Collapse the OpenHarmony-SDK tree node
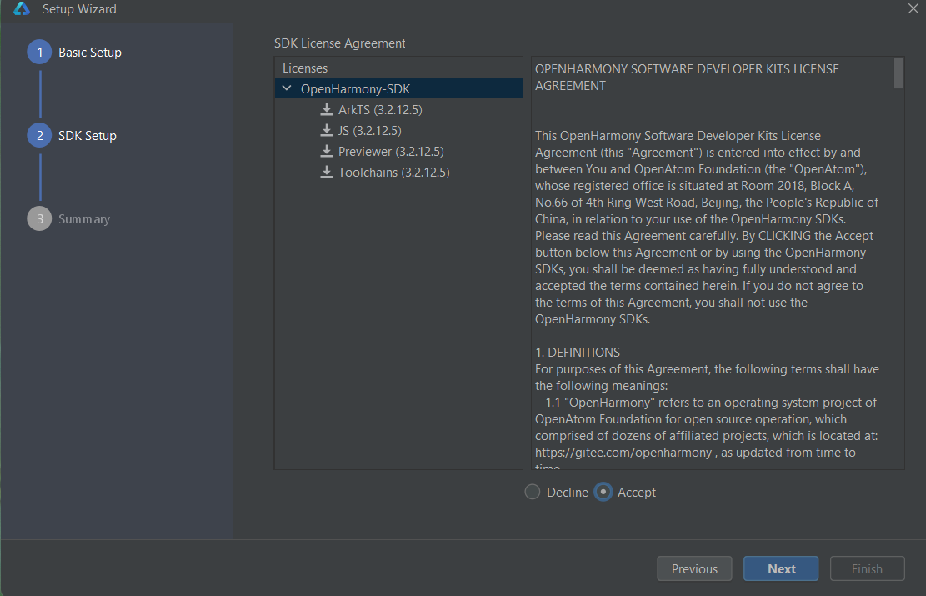This screenshot has height=596, width=926. 287,88
